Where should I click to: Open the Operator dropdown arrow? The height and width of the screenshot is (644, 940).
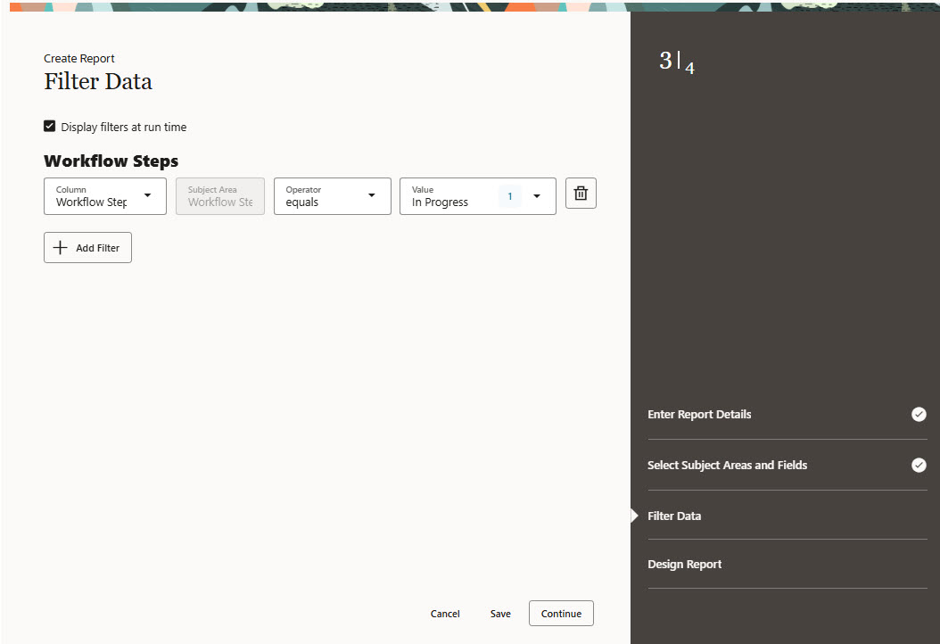[x=372, y=195]
